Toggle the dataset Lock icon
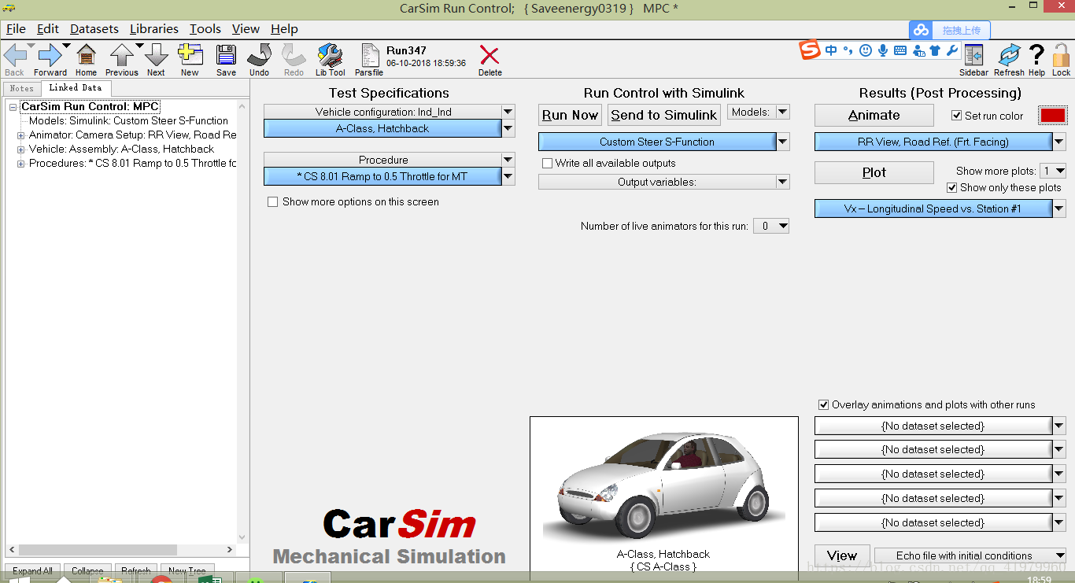This screenshot has height=583, width=1075. pyautogui.click(x=1061, y=56)
